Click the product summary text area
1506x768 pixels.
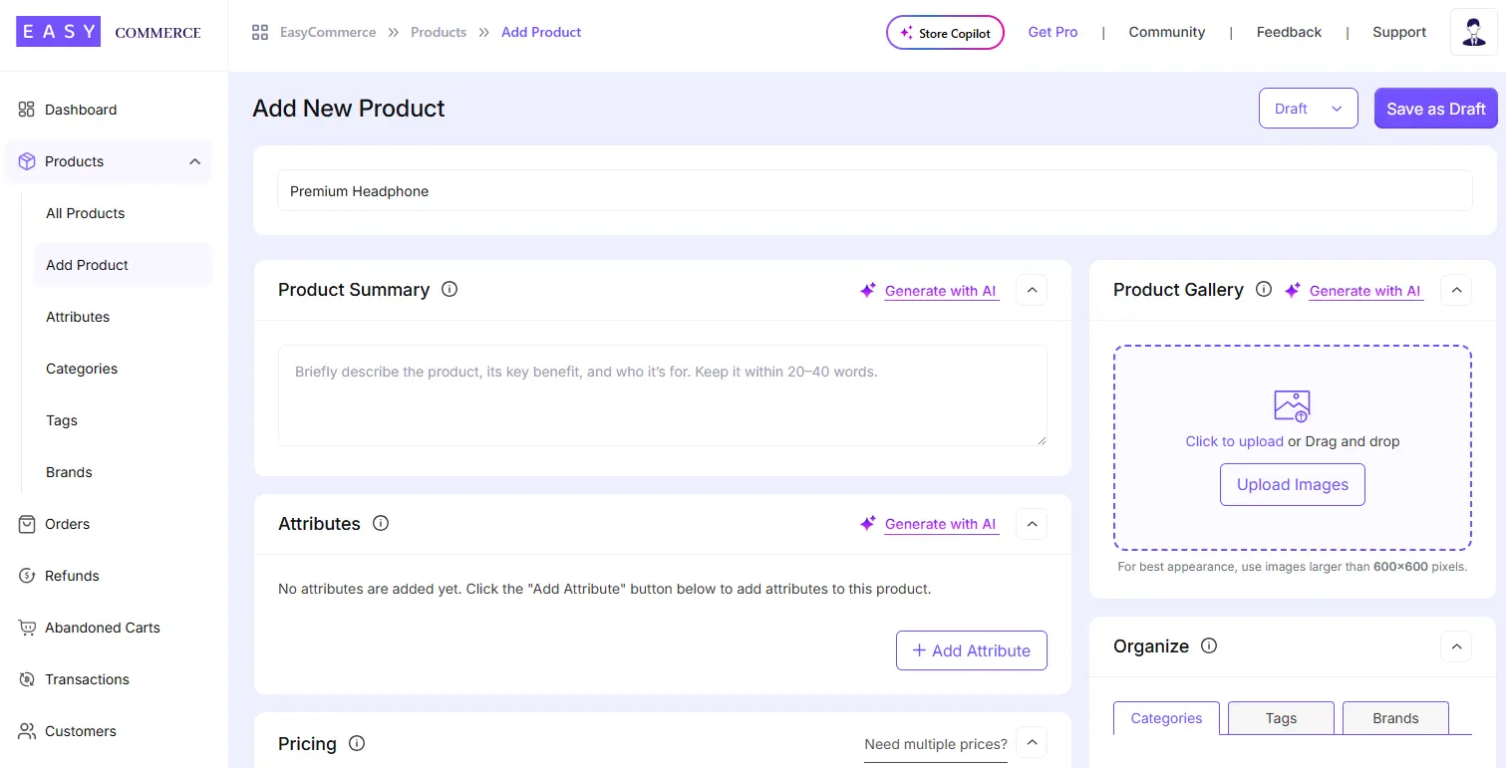tap(663, 395)
